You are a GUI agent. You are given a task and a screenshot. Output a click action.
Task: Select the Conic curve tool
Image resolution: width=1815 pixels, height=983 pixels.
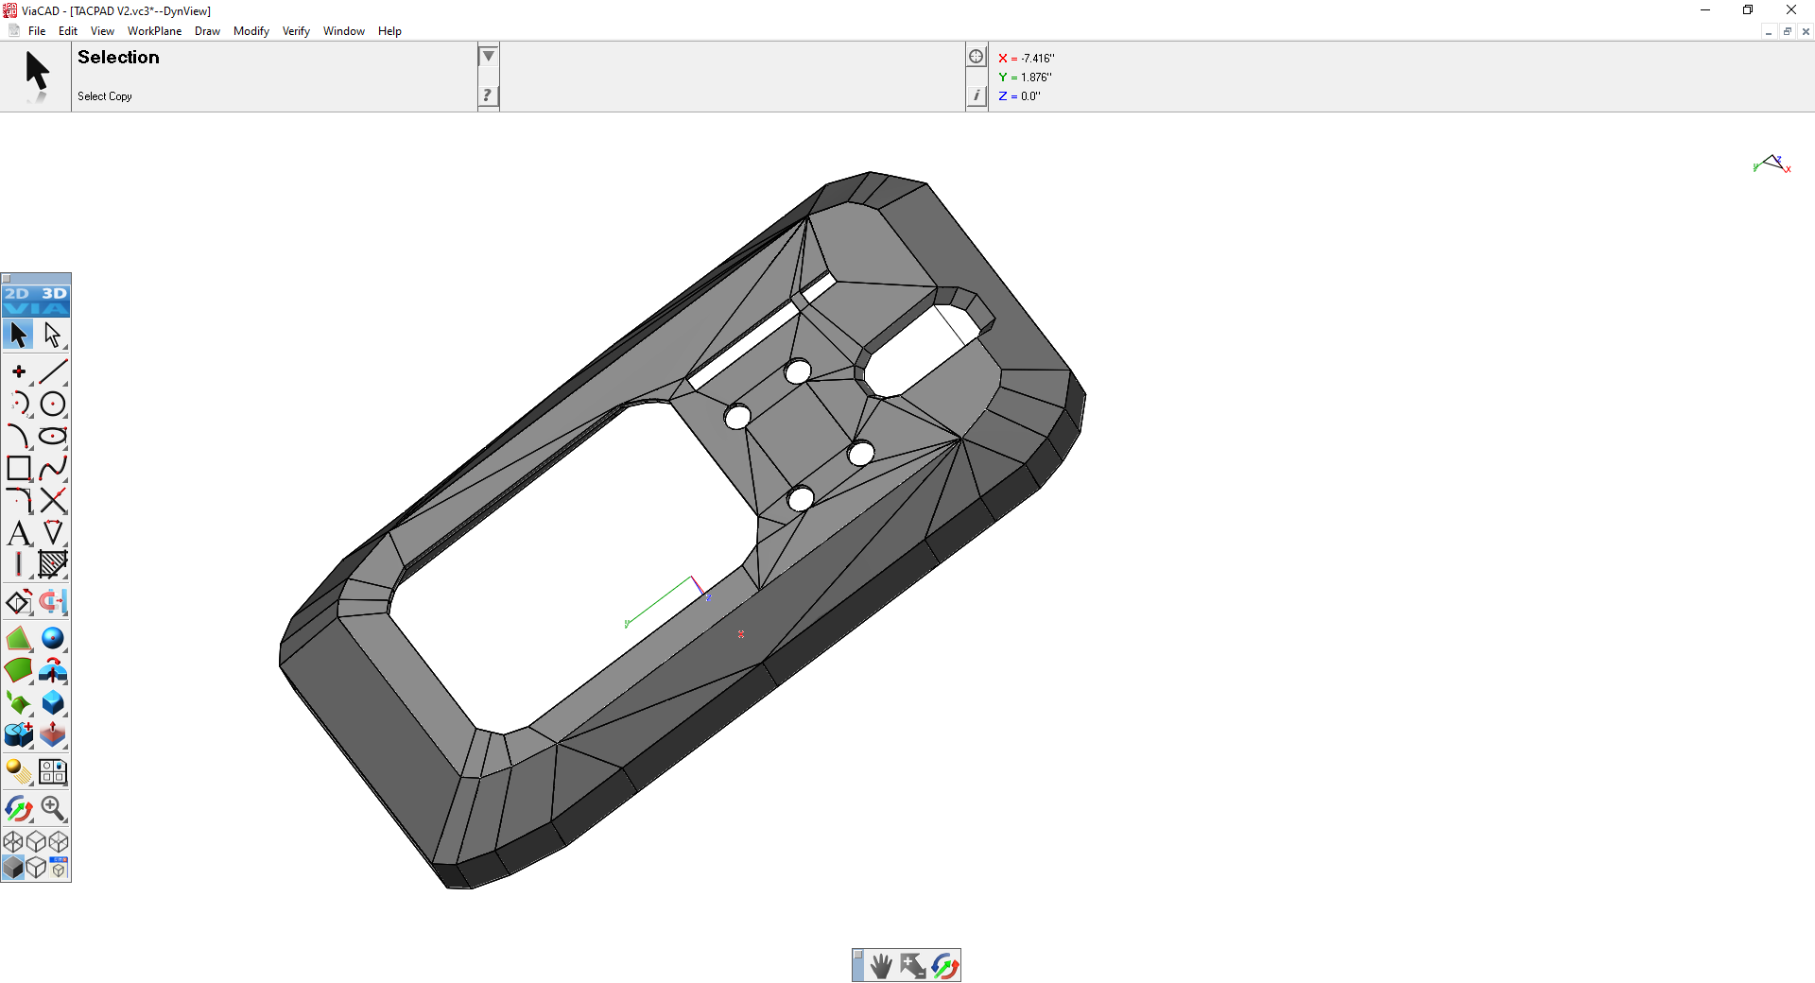(x=19, y=436)
